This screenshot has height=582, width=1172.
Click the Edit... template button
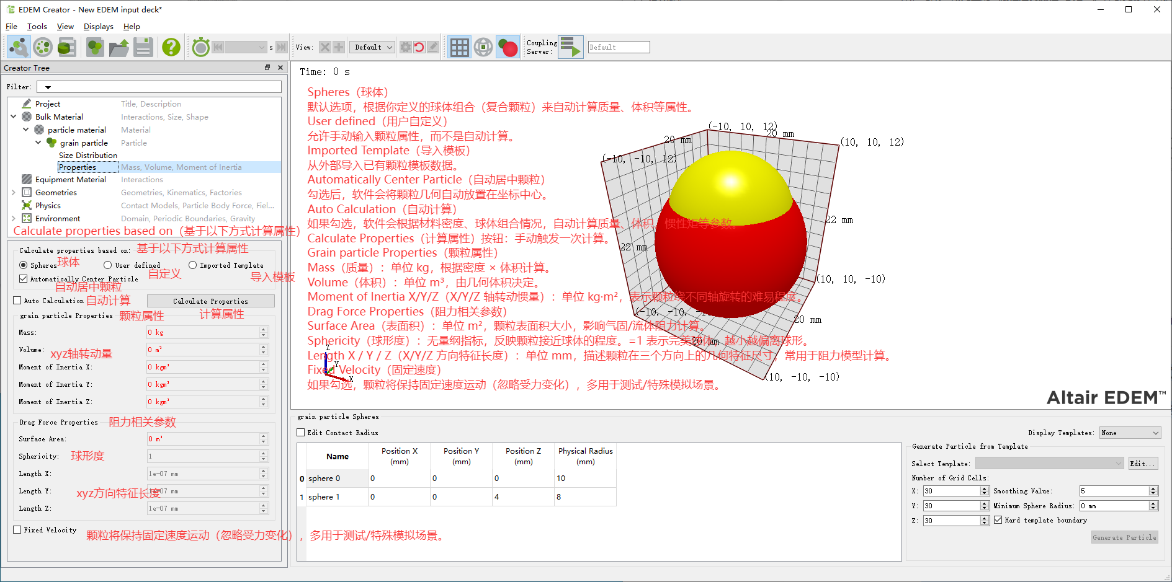click(1142, 464)
